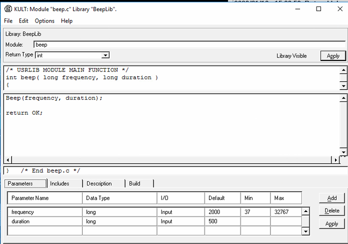Click the Min column header
Viewport: 348px width, 244px height.
pos(255,198)
